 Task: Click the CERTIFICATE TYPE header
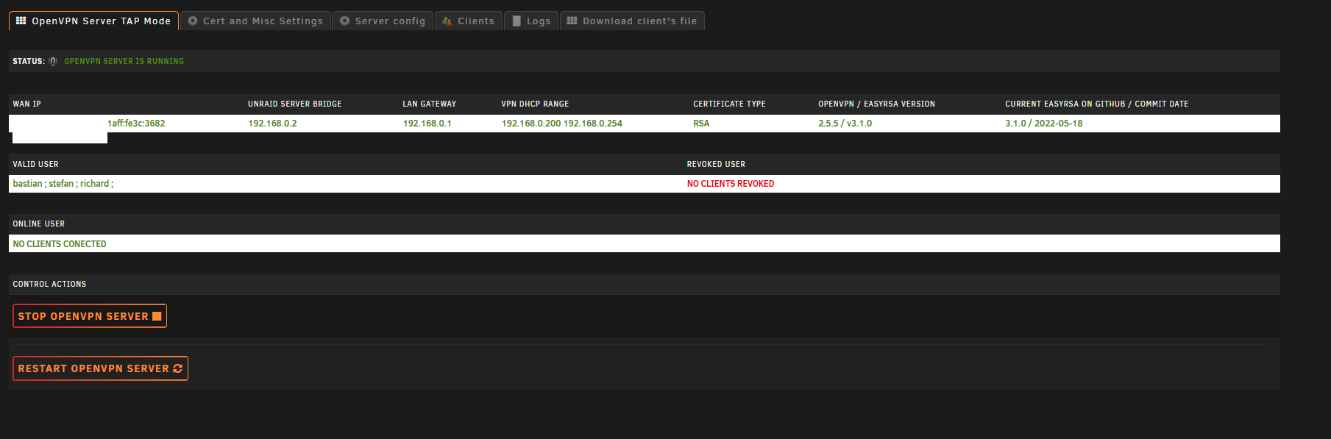(729, 104)
